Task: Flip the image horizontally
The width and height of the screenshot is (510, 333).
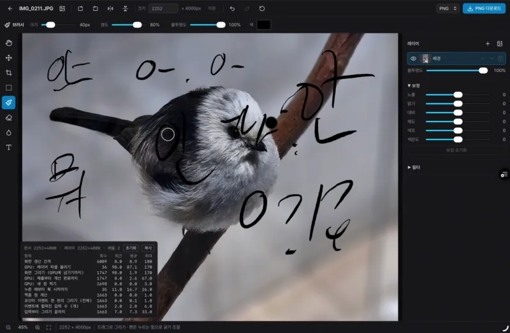Action: 110,9
